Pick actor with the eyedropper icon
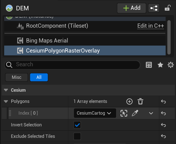This screenshot has height=144, width=176. (x=135, y=113)
